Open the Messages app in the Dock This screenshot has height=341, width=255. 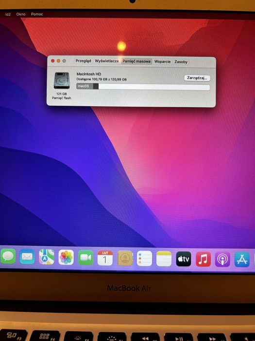point(8,256)
